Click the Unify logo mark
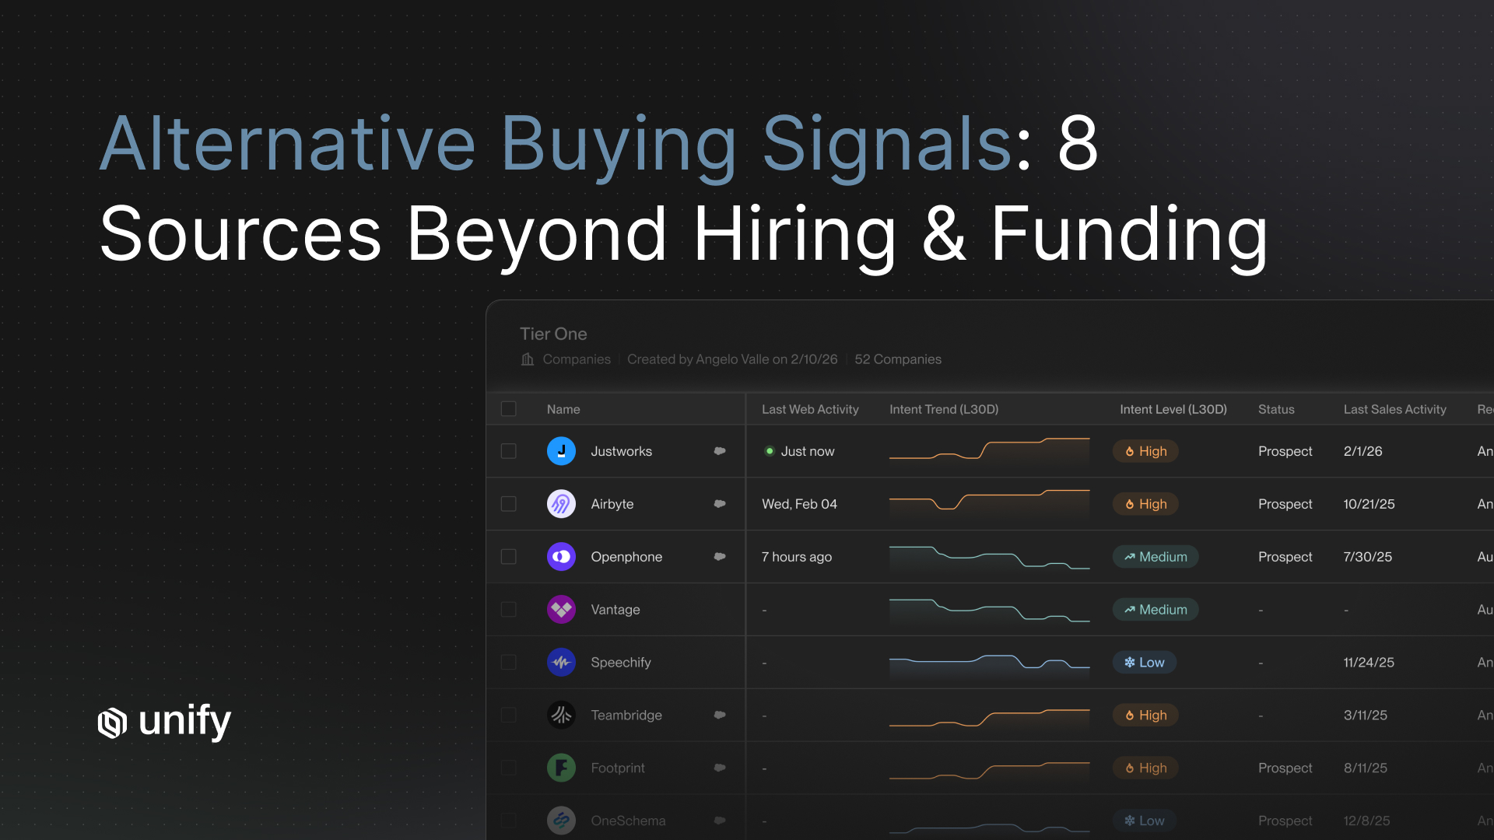The image size is (1494, 840). [x=112, y=723]
